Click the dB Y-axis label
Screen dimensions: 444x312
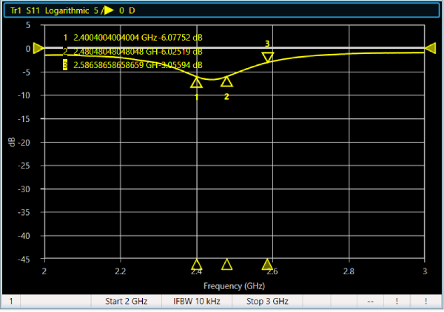[11, 142]
